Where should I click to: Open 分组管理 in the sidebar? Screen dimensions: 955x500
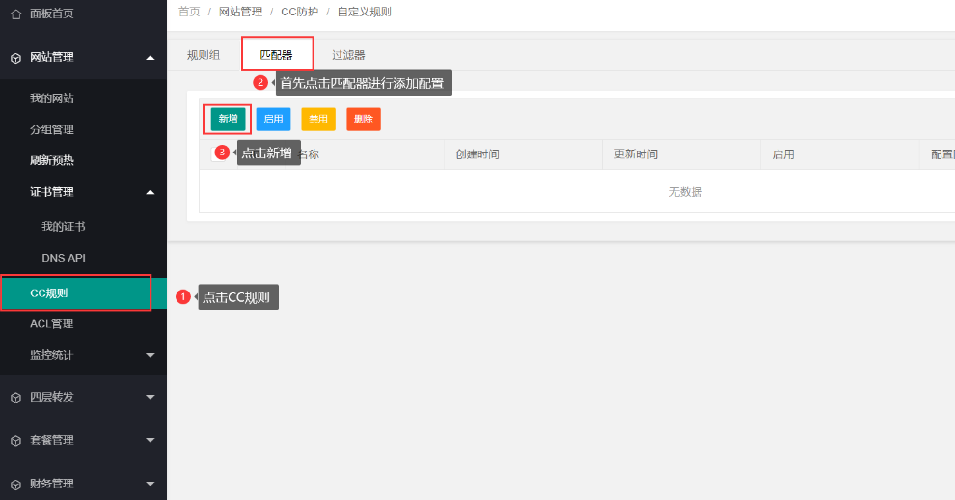click(52, 130)
